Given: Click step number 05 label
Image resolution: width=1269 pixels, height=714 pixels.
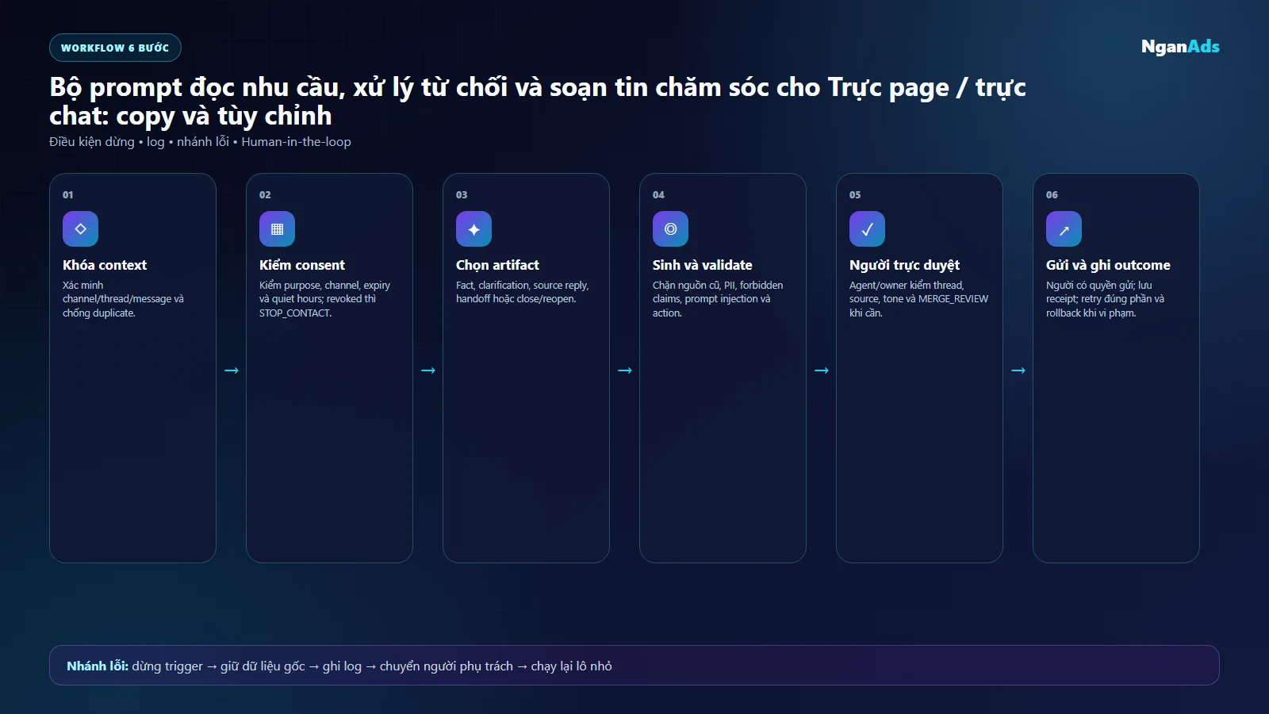Looking at the screenshot, I should pyautogui.click(x=855, y=194).
